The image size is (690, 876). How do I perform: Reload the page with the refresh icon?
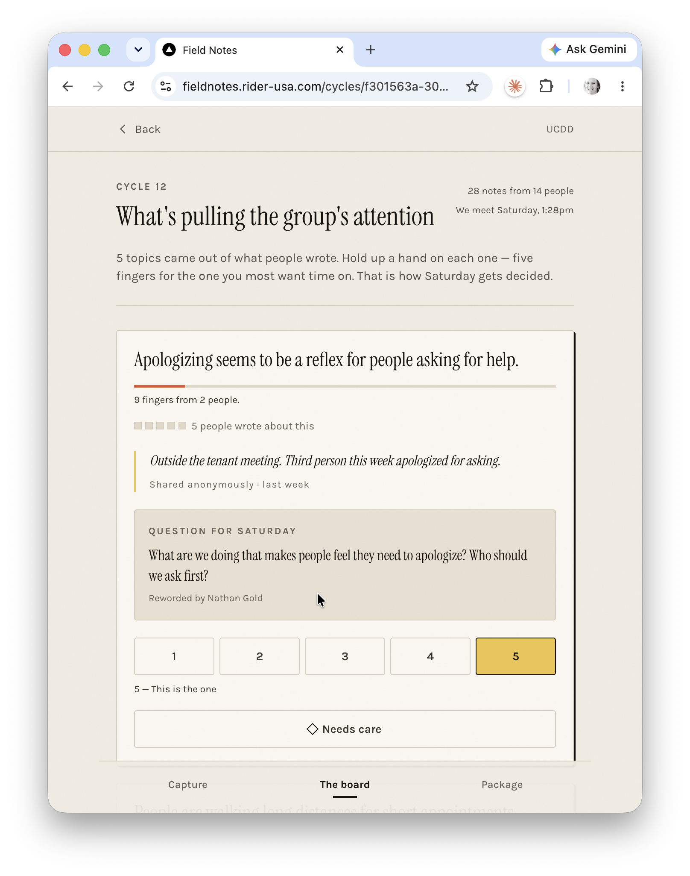[129, 86]
